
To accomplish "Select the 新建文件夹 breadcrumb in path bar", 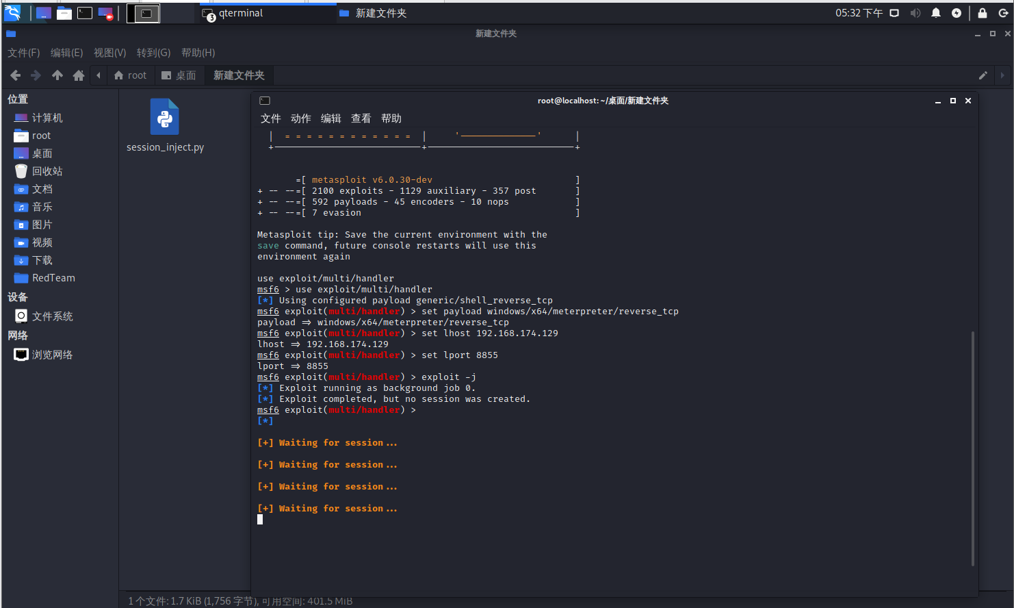I will (239, 75).
